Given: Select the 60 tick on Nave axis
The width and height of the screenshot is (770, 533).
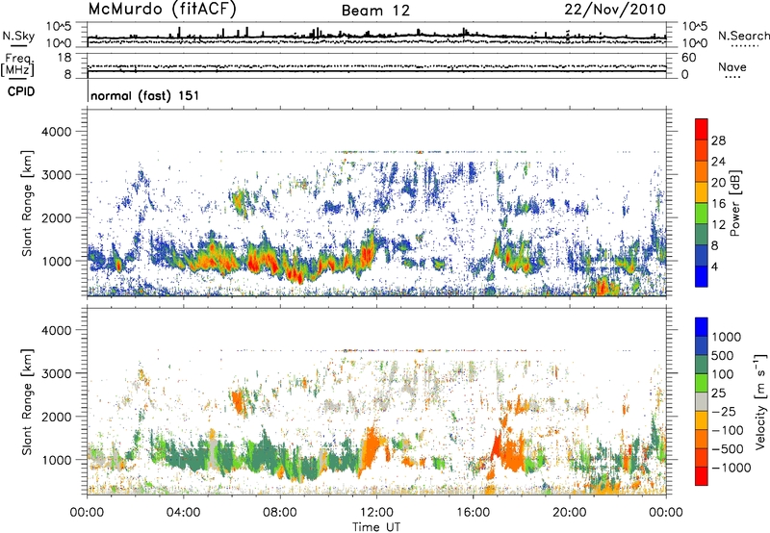Looking at the screenshot, I should (x=688, y=58).
